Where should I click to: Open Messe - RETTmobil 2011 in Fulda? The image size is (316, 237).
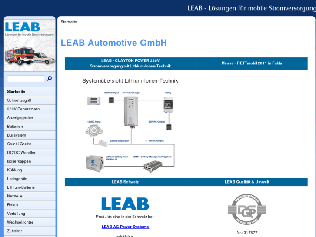(x=252, y=63)
